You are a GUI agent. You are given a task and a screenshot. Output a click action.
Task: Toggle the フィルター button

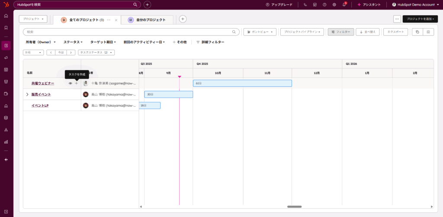[x=341, y=32]
